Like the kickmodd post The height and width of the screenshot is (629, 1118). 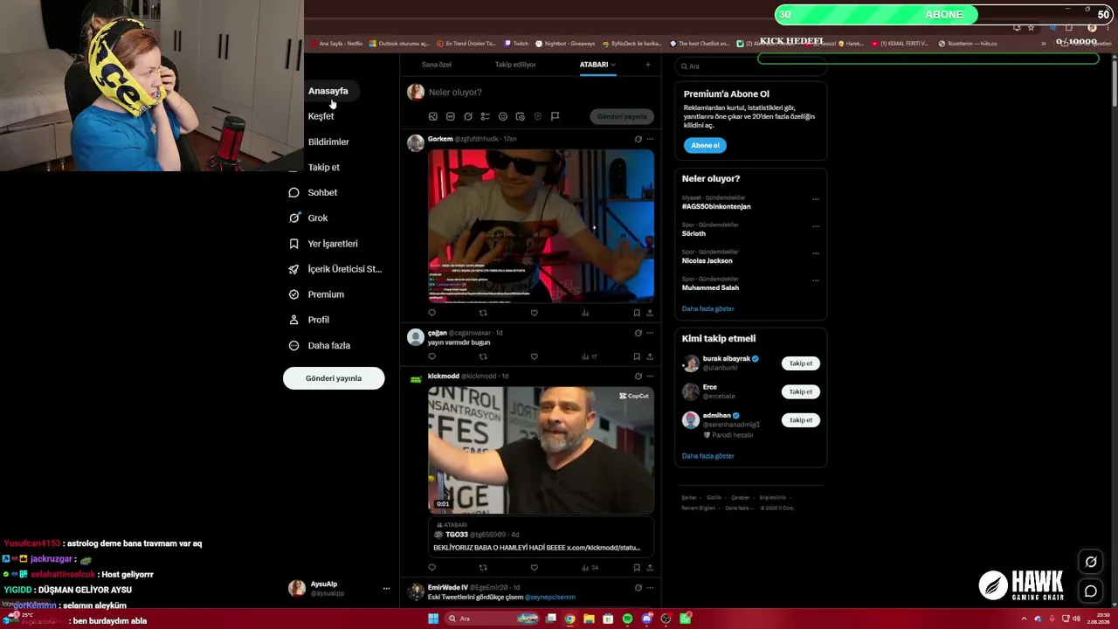(x=534, y=568)
